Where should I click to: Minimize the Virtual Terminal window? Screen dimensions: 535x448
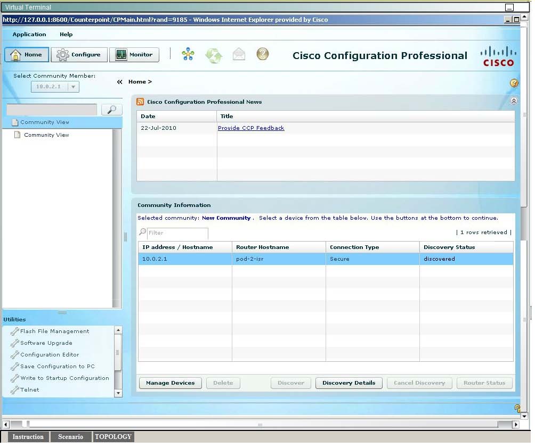pos(509,7)
